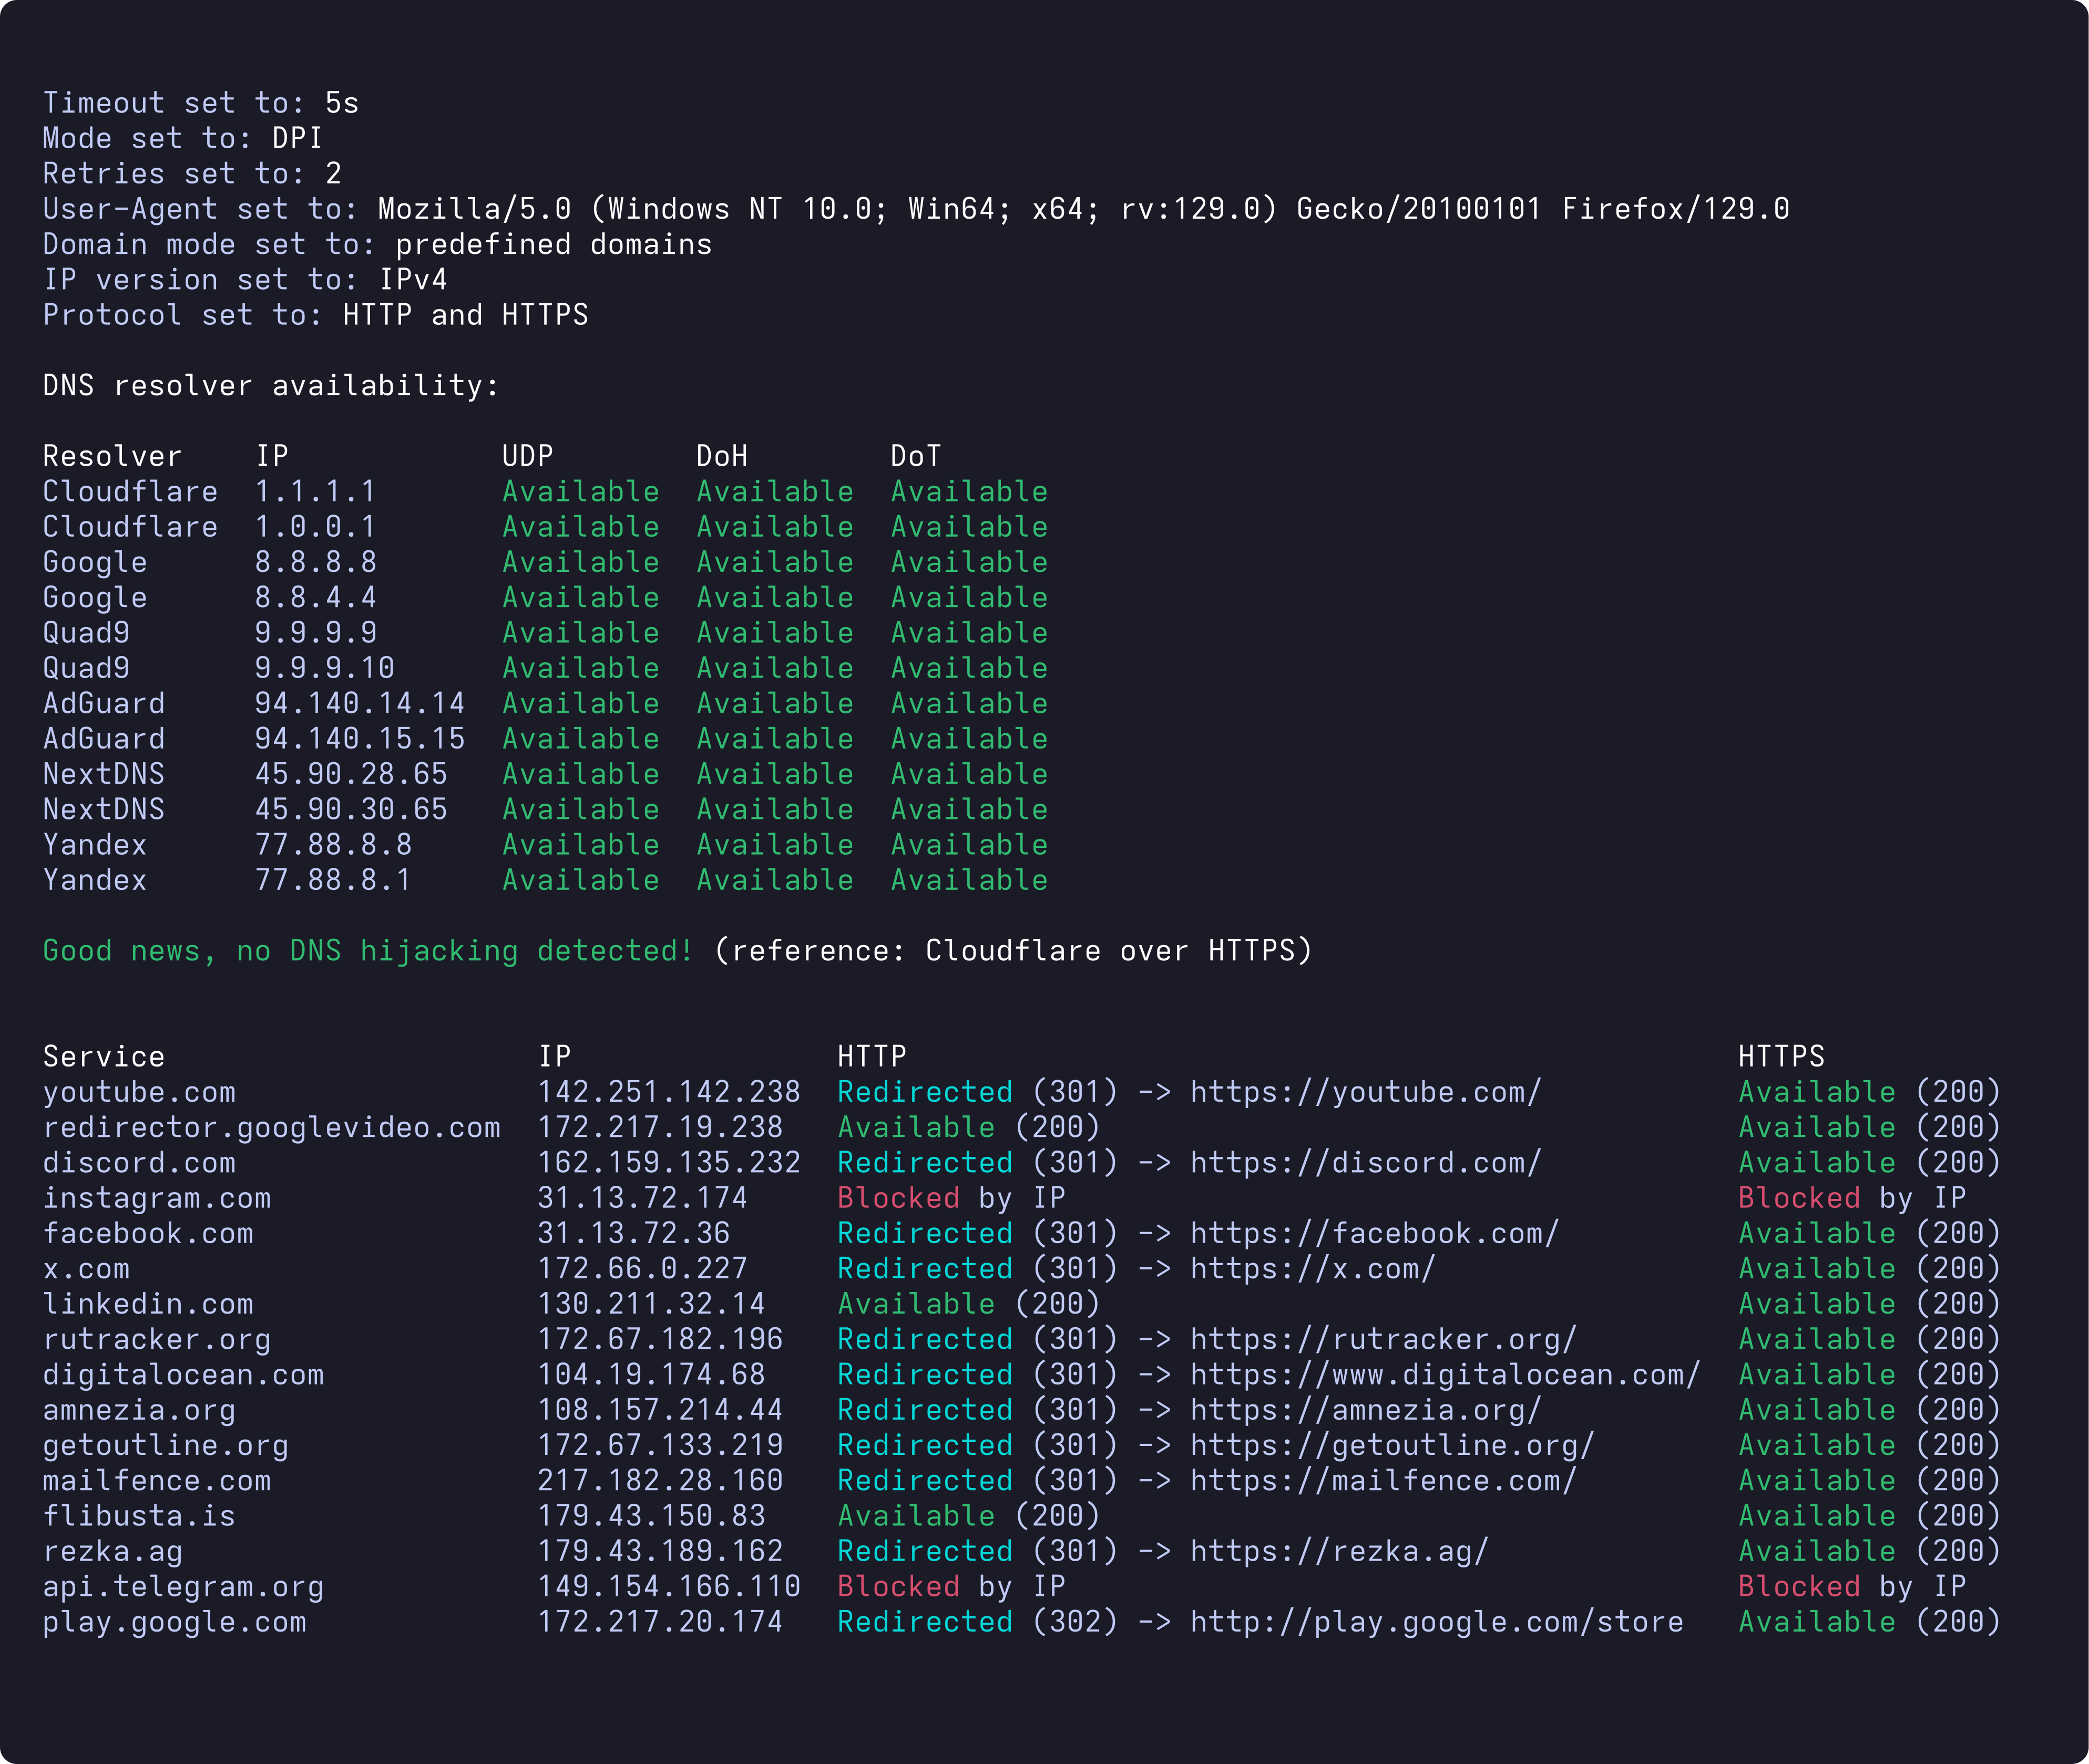
Task: Select the AdGuard 94.140.14.14 address
Action: [x=359, y=704]
